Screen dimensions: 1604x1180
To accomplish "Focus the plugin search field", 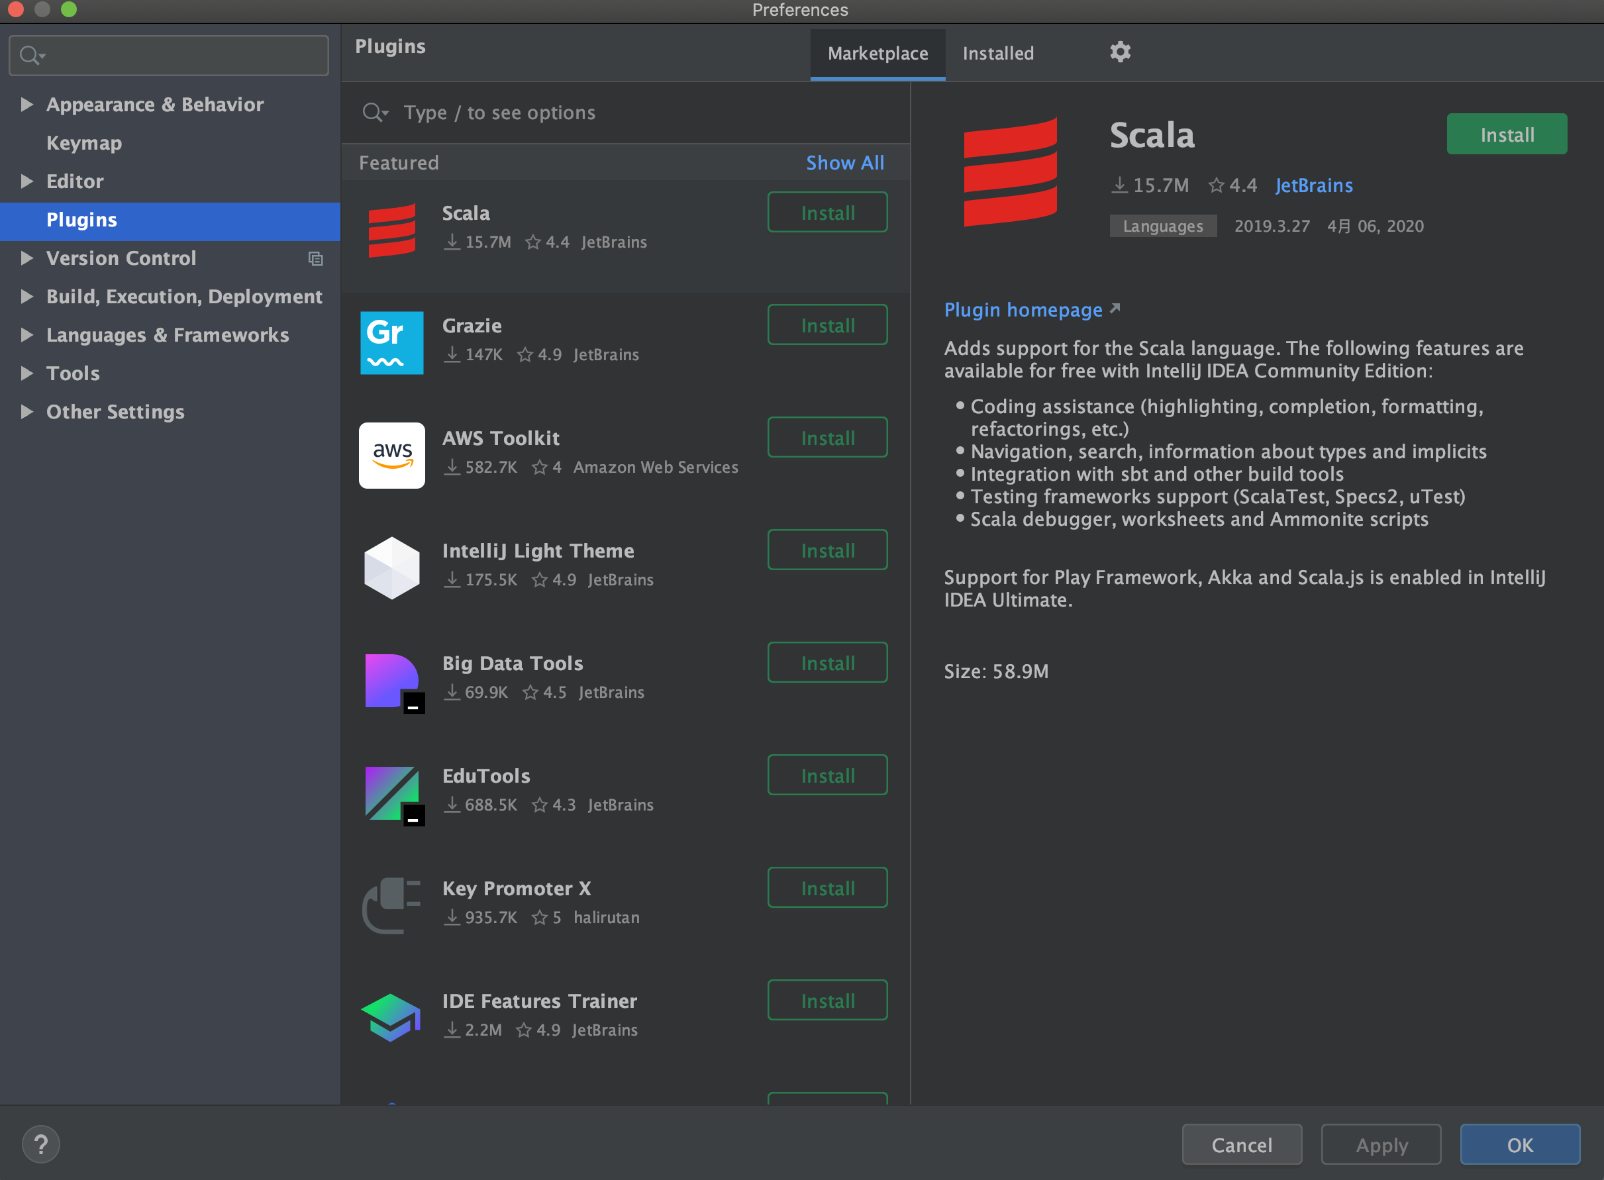I will pyautogui.click(x=625, y=113).
